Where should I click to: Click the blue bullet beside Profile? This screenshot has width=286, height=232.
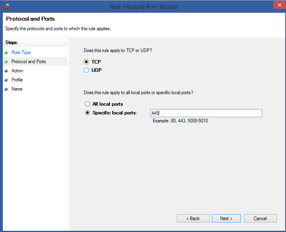pyautogui.click(x=6, y=80)
